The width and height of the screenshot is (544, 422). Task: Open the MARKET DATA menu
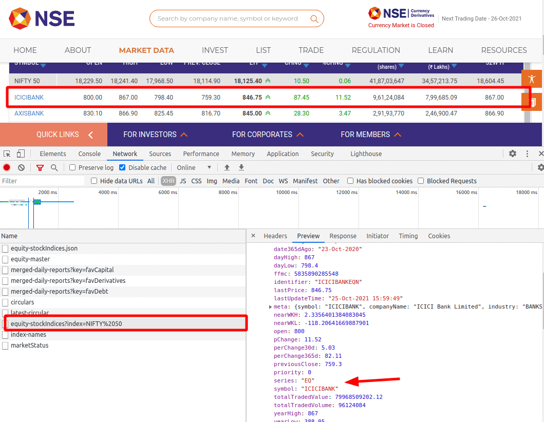pos(146,50)
